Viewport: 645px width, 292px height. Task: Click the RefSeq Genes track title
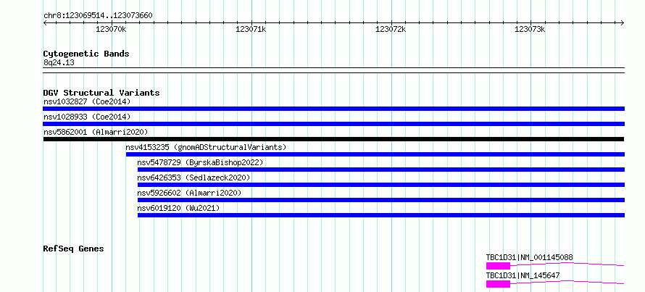tap(74, 249)
